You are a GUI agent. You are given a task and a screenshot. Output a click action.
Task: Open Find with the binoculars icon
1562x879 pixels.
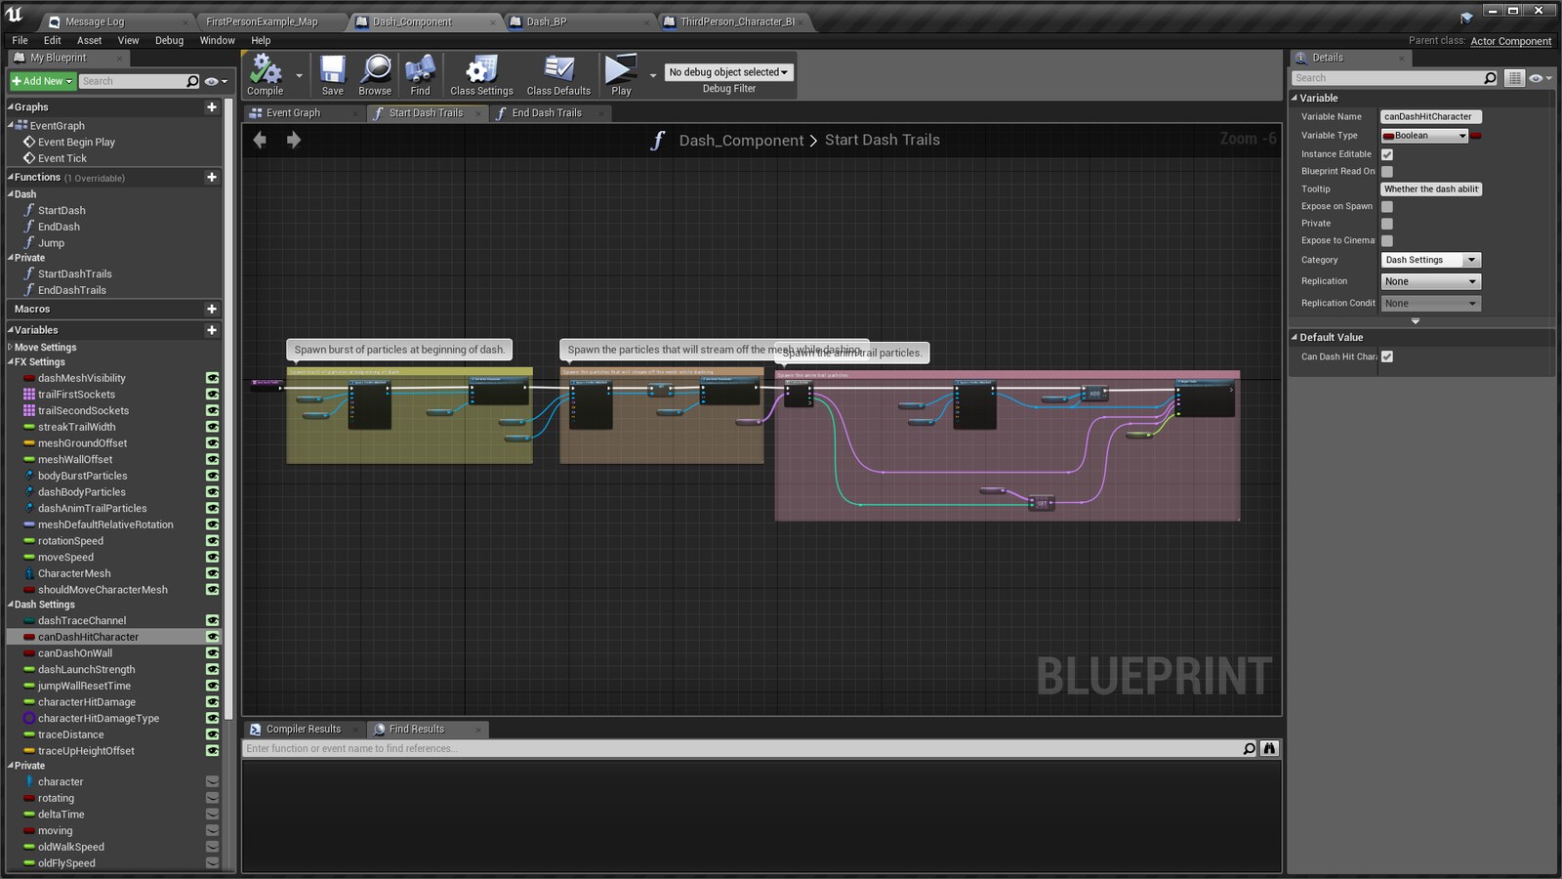coord(420,70)
